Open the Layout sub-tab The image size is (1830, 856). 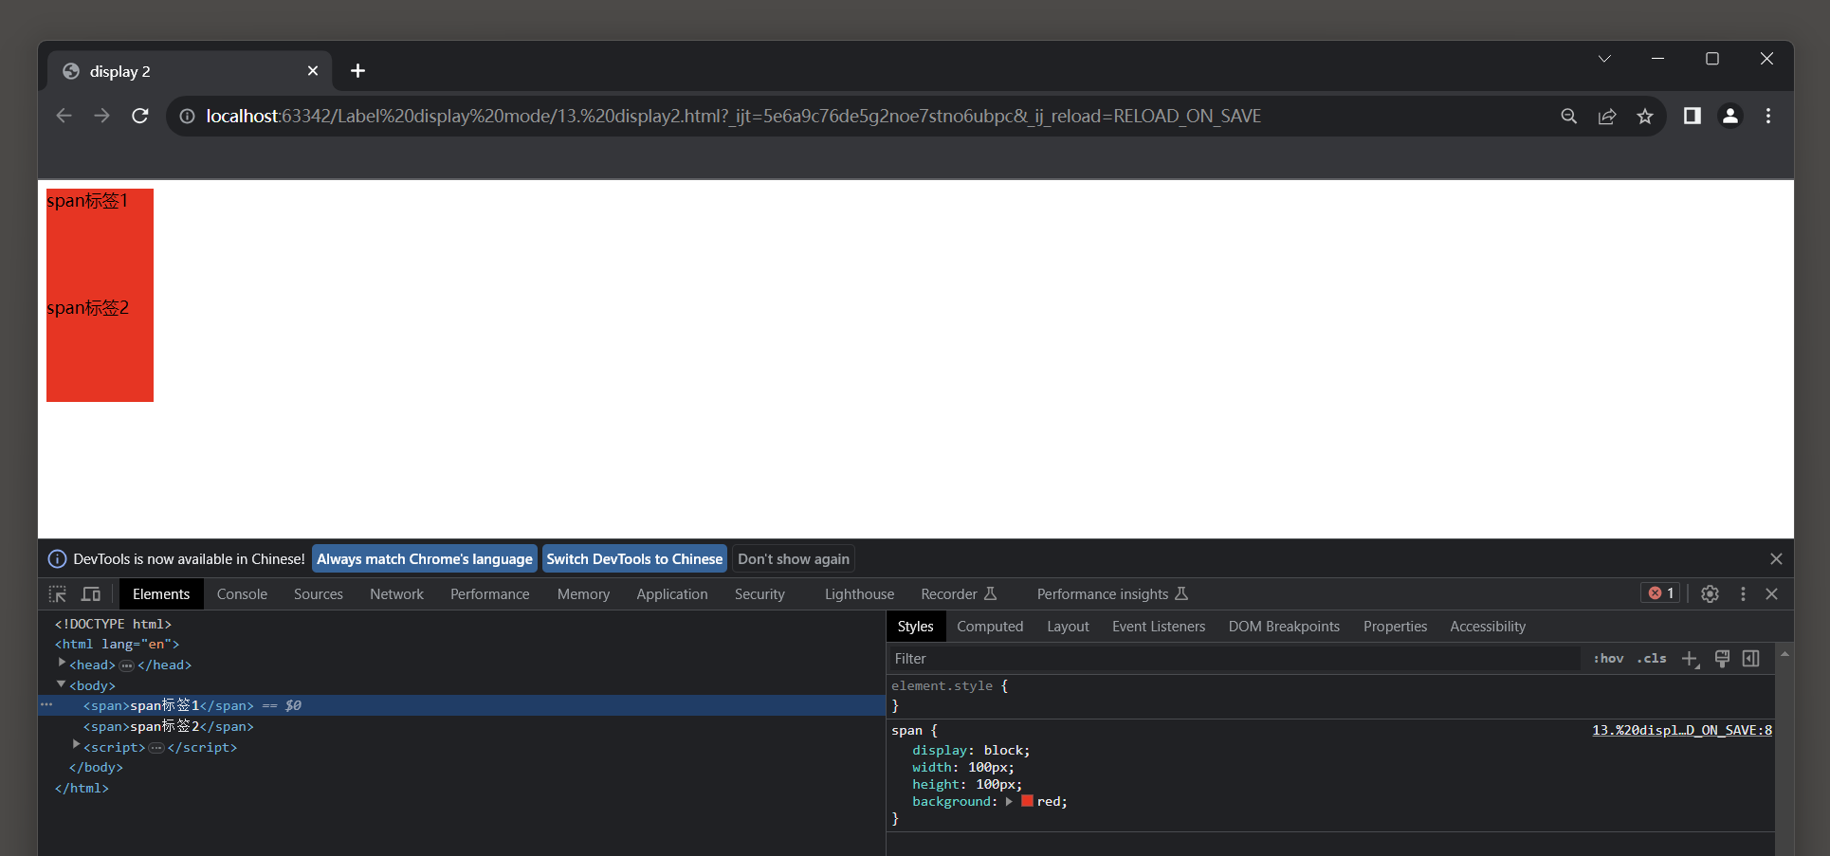(x=1068, y=627)
